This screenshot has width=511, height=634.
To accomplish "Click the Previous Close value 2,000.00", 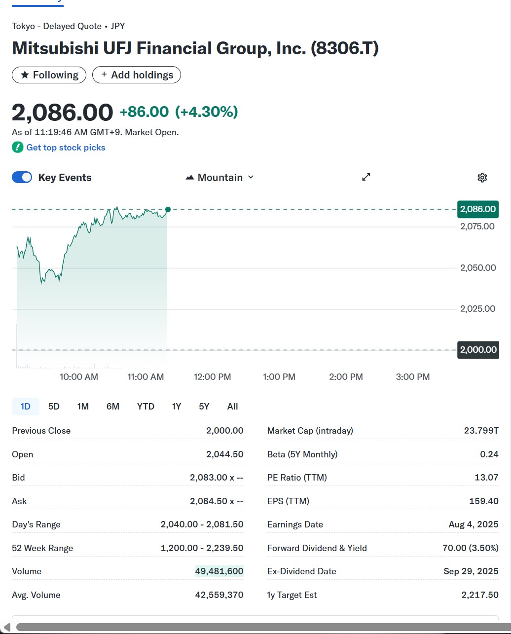I will point(225,431).
